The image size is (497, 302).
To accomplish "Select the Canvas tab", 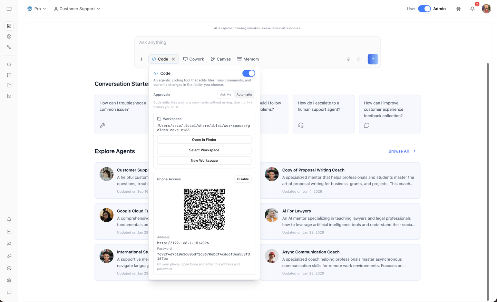I will coord(221,59).
